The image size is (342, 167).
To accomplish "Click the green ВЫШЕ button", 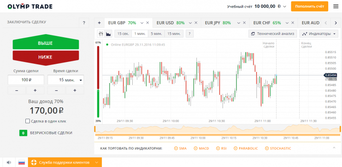I will click(45, 43).
